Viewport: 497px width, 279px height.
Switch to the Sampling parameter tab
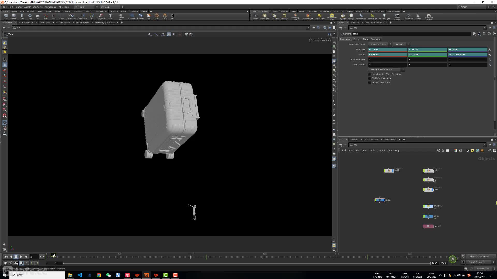point(376,39)
